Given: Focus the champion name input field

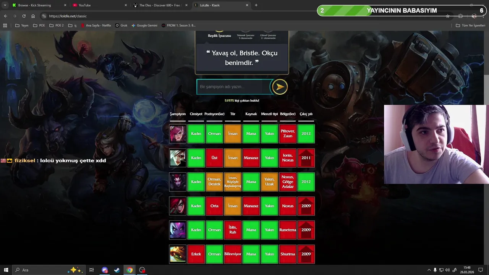Looking at the screenshot, I should (233, 87).
